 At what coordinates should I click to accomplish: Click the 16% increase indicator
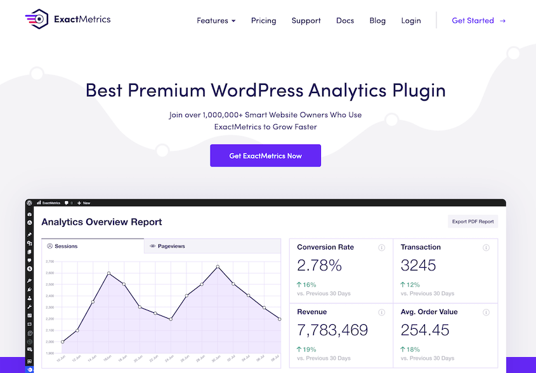tap(306, 284)
